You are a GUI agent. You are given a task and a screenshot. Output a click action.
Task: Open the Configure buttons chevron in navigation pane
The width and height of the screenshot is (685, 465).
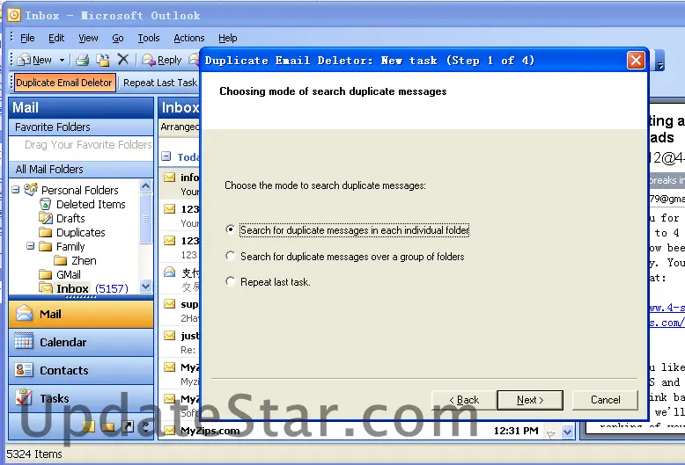click(x=145, y=425)
